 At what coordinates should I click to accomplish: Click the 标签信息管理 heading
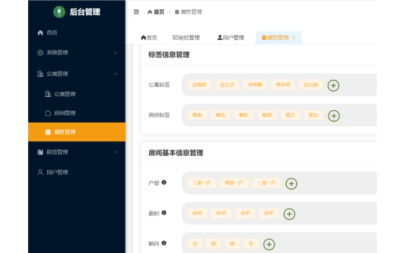pos(169,55)
